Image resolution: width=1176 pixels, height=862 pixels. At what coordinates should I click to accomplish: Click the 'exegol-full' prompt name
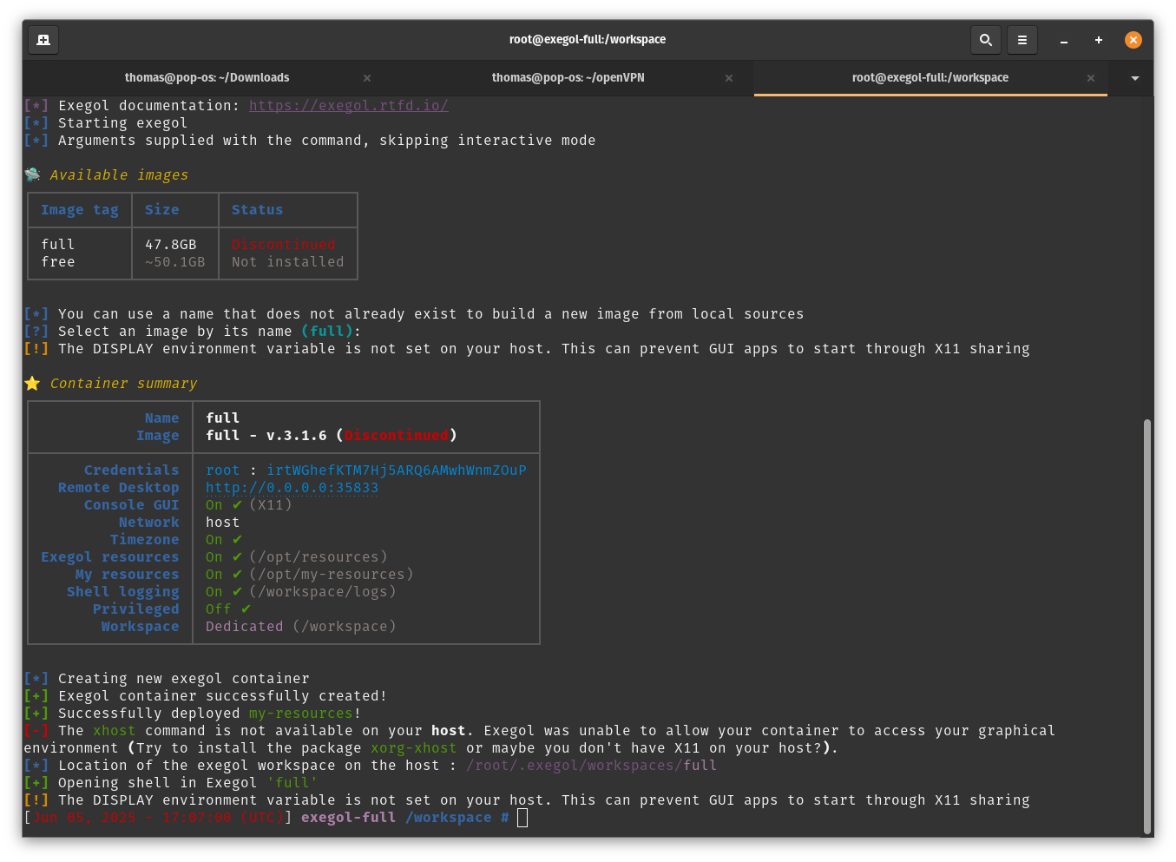(x=349, y=818)
